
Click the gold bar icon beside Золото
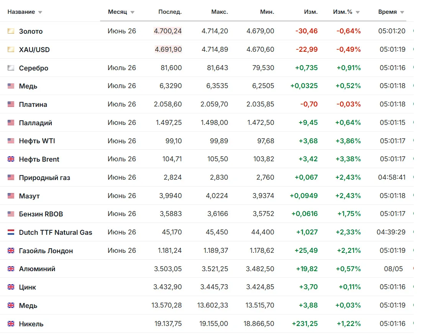pyautogui.click(x=11, y=31)
